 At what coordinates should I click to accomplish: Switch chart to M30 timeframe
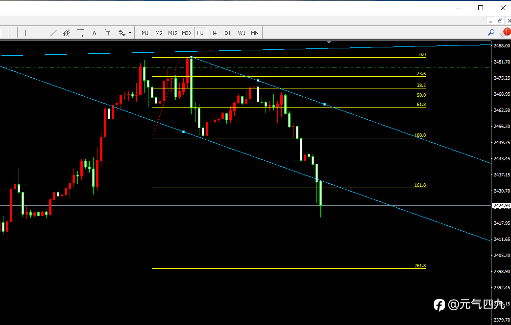tap(186, 33)
